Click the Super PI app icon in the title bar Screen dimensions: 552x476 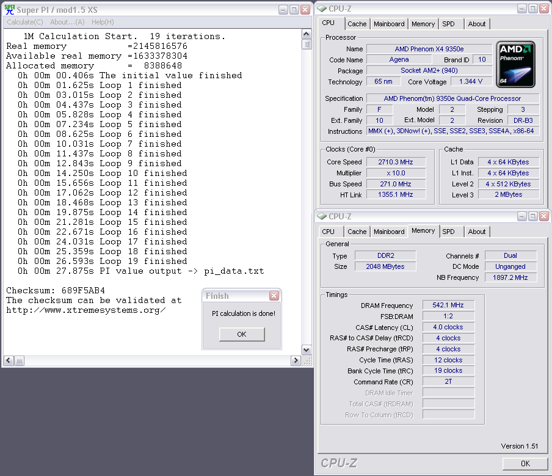coord(10,10)
